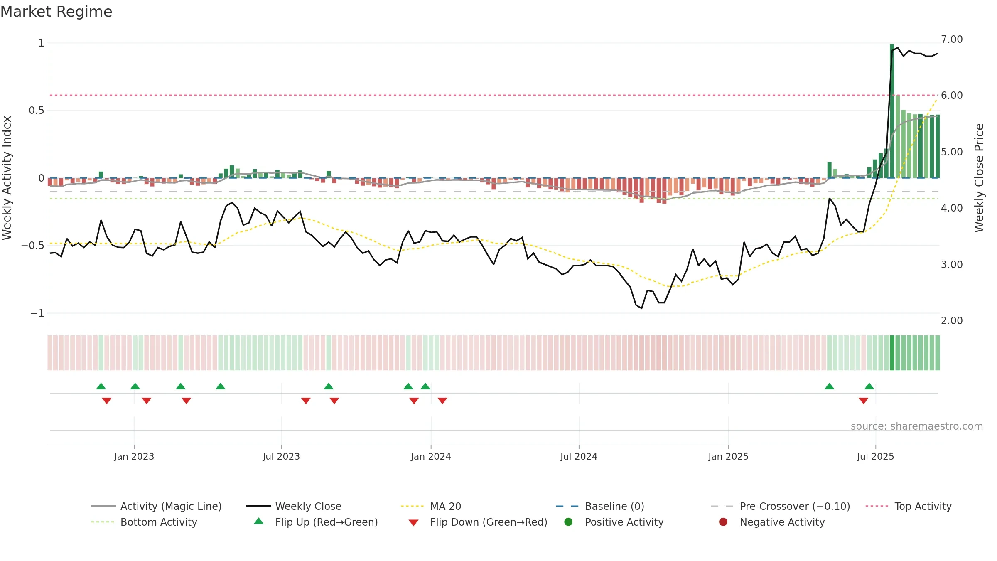
Task: Click the darkest green regime strip cell
Action: (x=892, y=353)
